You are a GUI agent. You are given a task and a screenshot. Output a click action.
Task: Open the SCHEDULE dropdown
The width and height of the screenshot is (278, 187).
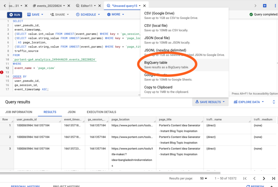pyautogui.click(x=88, y=15)
